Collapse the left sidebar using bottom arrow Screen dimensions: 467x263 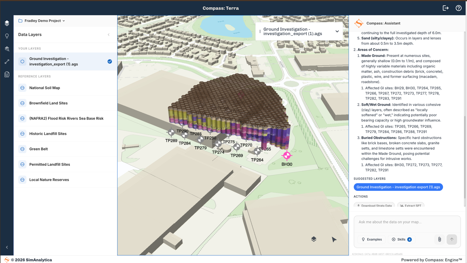tap(7, 247)
